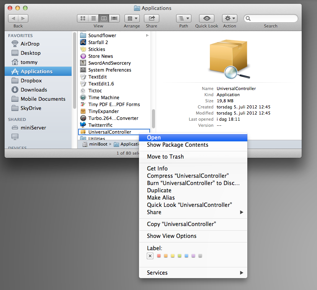Select AirDrop in the sidebar

(x=38, y=44)
